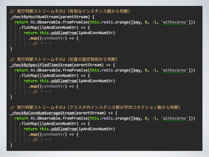
Task: Click .flatMap call in _checkBySpecifiedTimeStream
Action: pos(28,76)
